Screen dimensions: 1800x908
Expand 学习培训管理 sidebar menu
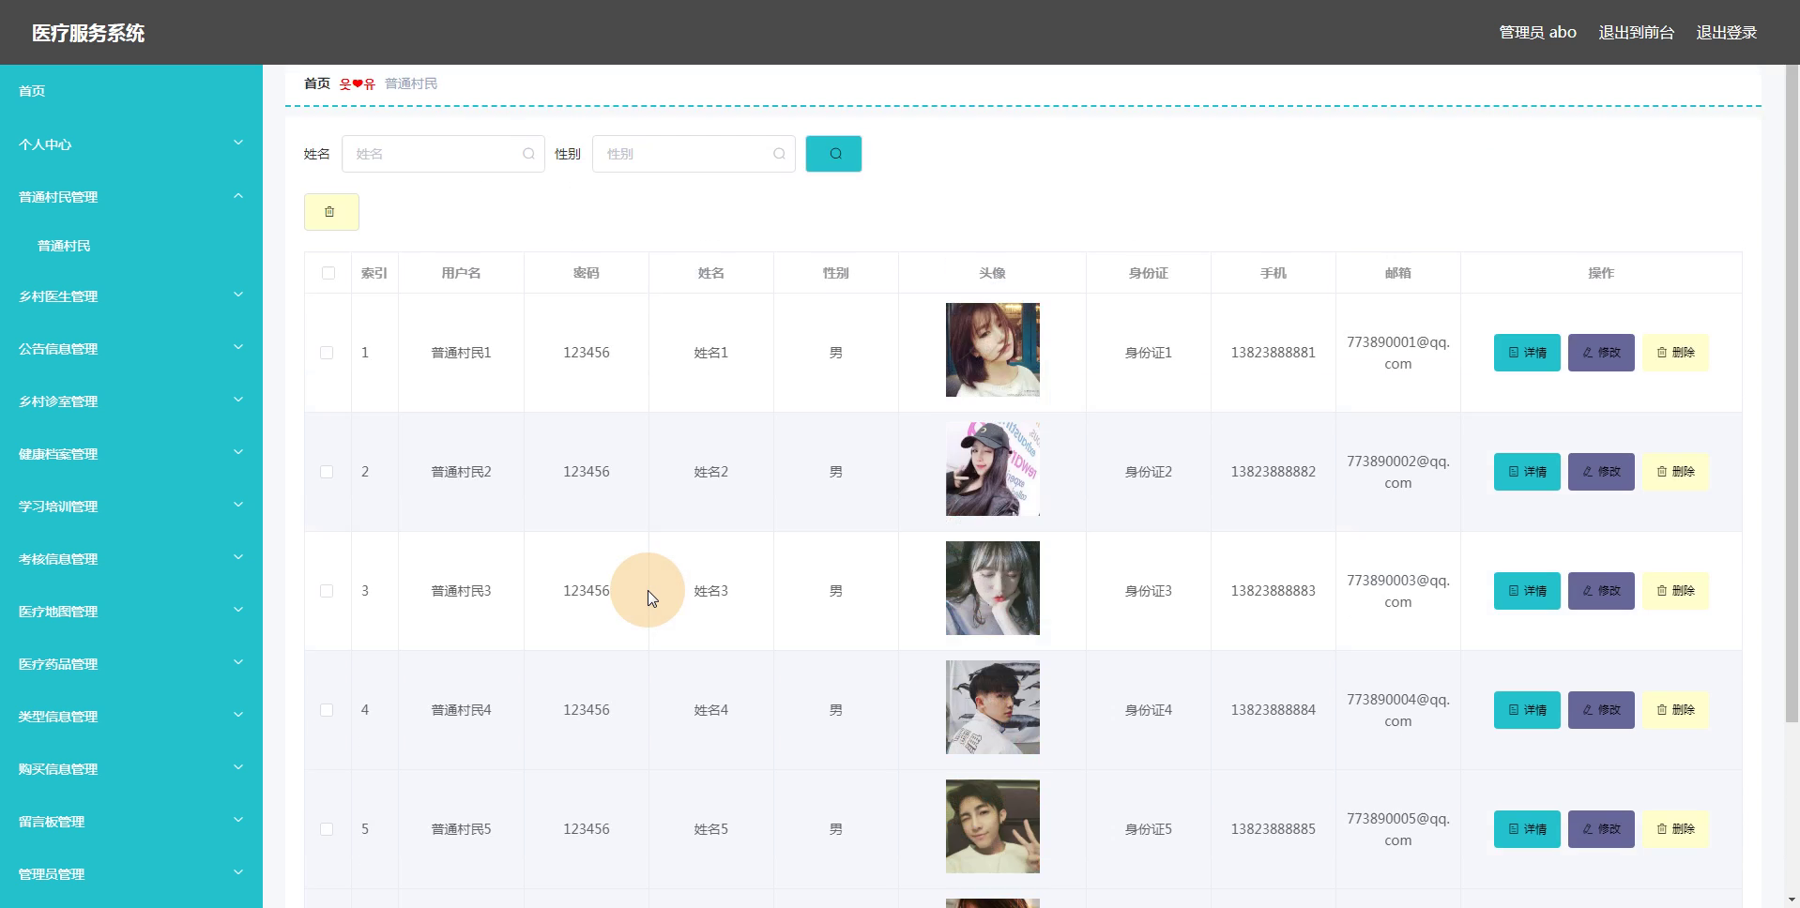[131, 506]
